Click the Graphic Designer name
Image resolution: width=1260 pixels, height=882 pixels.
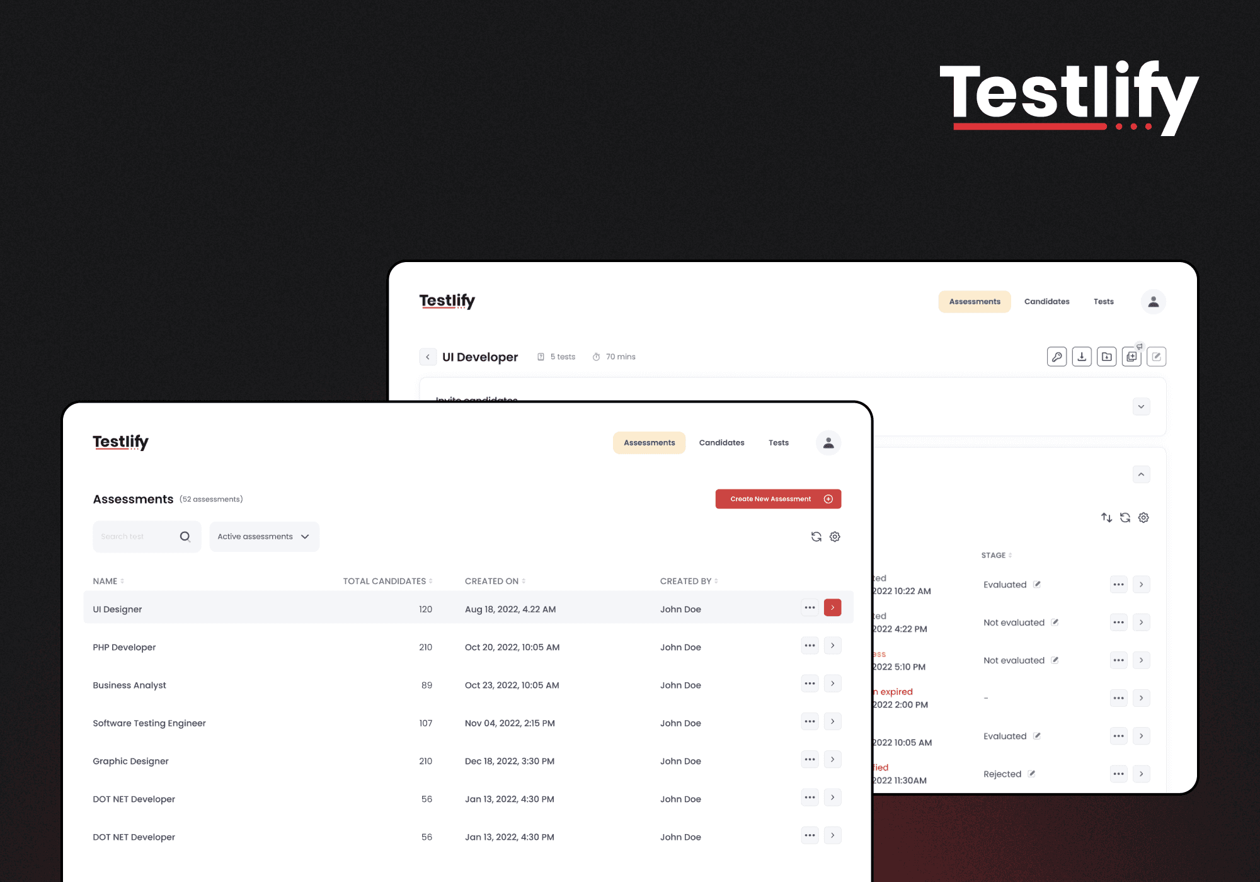pos(131,761)
